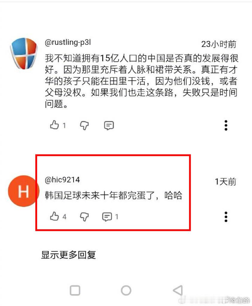
Task: Open @rustling-p3l username profile
Action: click(68, 42)
